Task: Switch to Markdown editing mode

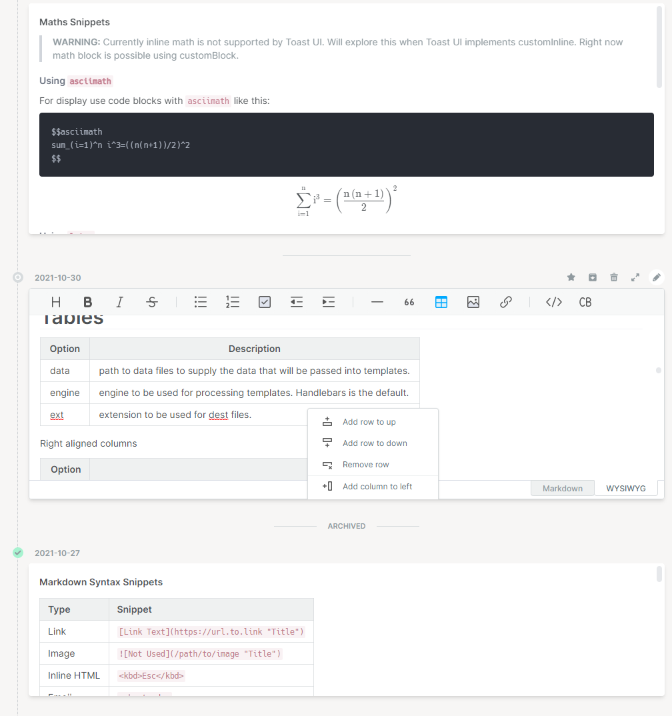Action: click(x=562, y=488)
